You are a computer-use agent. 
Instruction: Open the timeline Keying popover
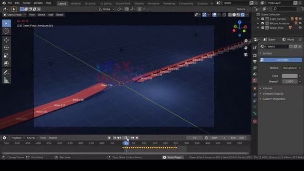click(x=32, y=138)
